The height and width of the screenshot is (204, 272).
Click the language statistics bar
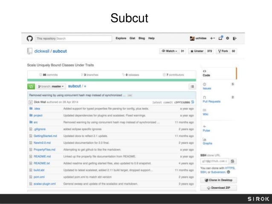click(112, 80)
